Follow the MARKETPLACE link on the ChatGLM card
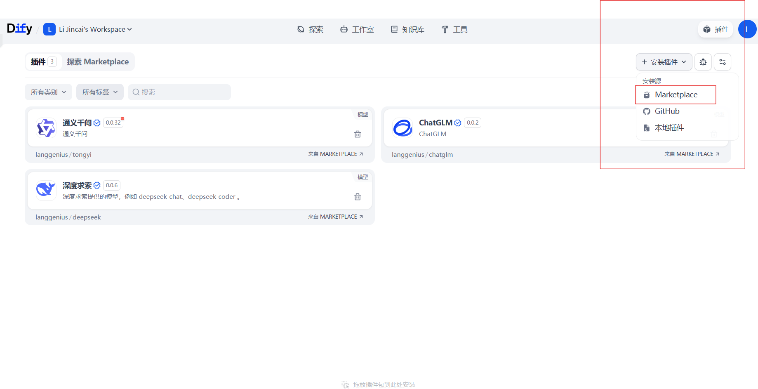 (692, 154)
